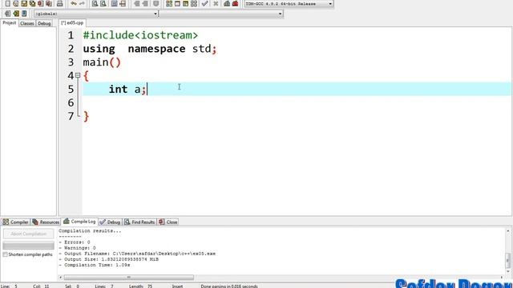The height and width of the screenshot is (288, 513).
Task: Click the Syntax Check checkmark icon
Action: (x=205, y=3)
